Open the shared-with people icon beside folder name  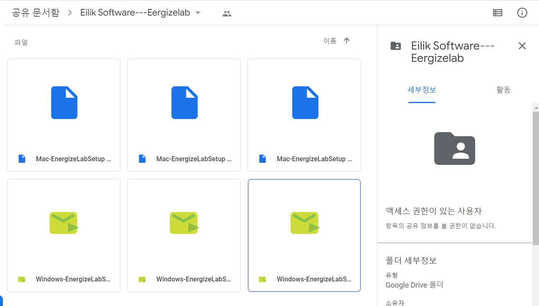pyautogui.click(x=227, y=13)
